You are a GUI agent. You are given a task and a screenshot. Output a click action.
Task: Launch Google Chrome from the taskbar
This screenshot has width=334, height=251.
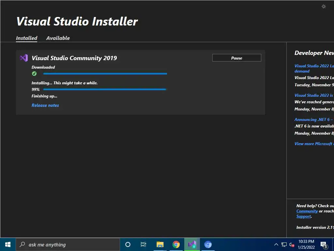pyautogui.click(x=176, y=244)
